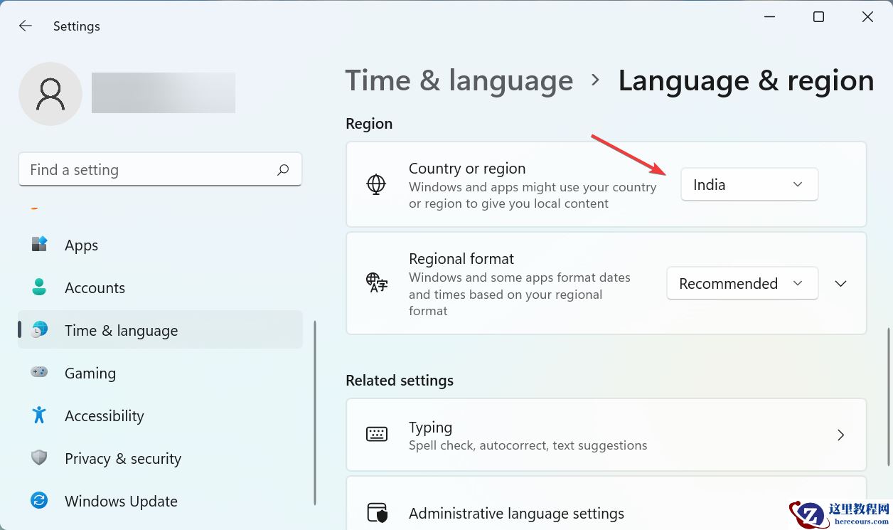
Task: Click the back arrow in the title bar
Action: pyautogui.click(x=26, y=26)
